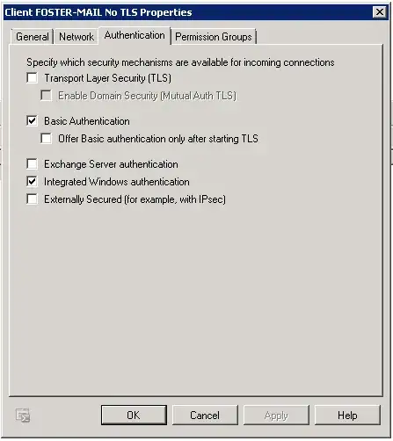Image resolution: width=393 pixels, height=441 pixels.
Task: Click the Cancel button
Action: tap(205, 415)
